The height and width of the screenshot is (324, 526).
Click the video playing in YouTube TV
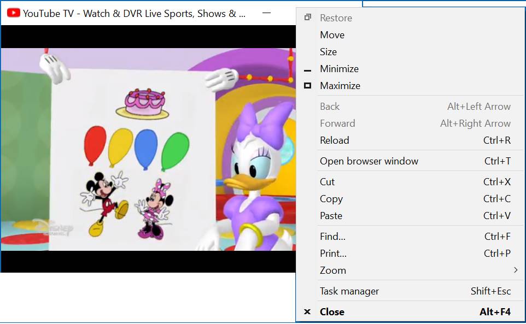point(148,149)
